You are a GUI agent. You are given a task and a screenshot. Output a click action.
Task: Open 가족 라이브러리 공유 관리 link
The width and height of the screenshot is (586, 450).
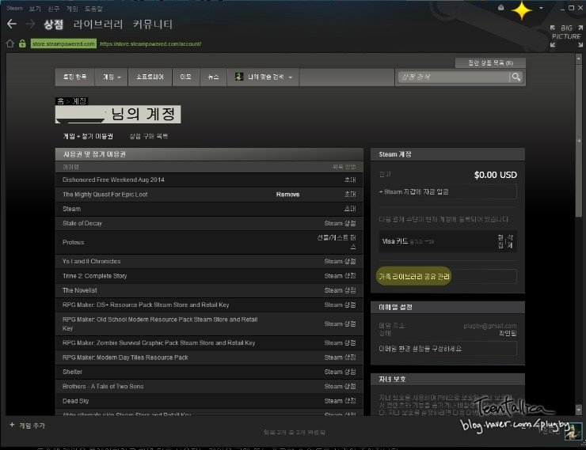tap(413, 277)
